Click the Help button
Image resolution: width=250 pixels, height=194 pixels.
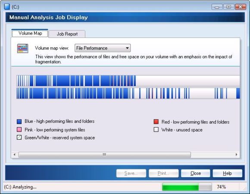click(x=227, y=173)
